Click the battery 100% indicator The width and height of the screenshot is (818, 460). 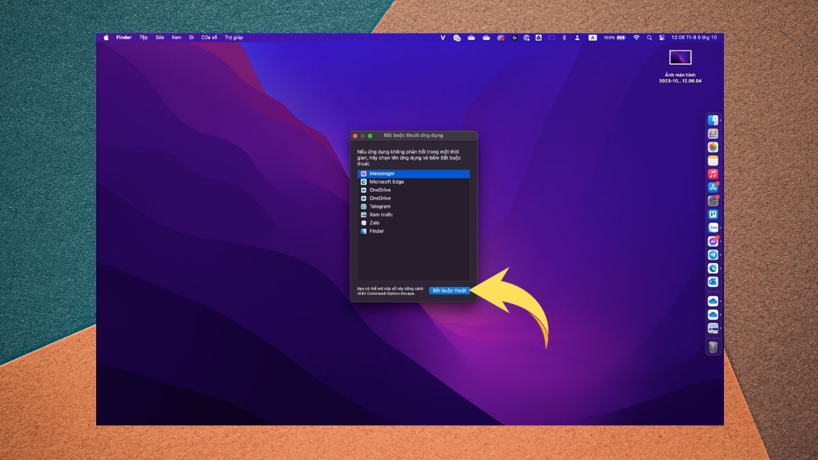pyautogui.click(x=615, y=37)
